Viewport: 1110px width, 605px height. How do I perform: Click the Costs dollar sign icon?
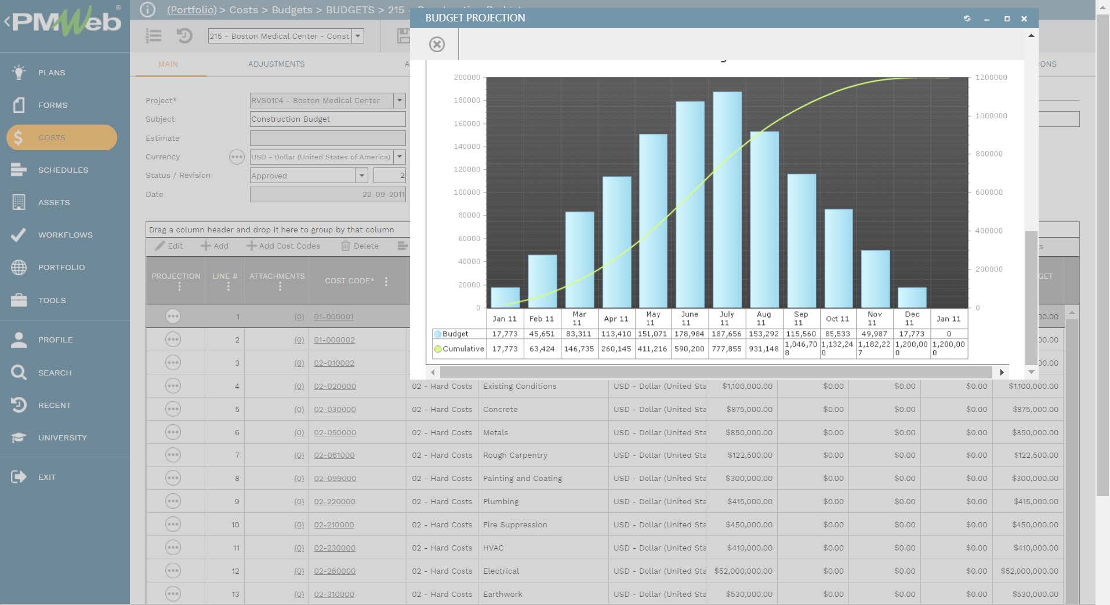tap(19, 137)
